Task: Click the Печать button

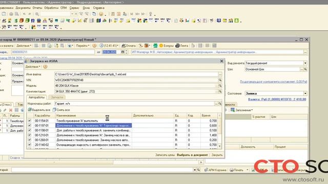Action: [x=237, y=170]
